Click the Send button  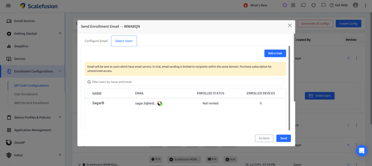tap(283, 138)
